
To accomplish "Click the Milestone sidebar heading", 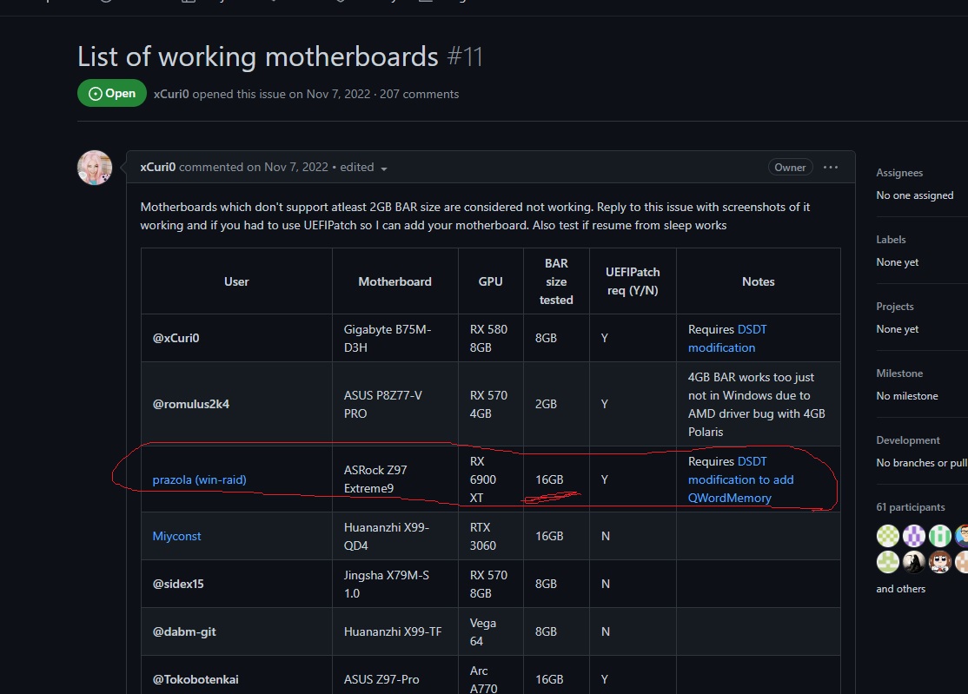I will 899,373.
